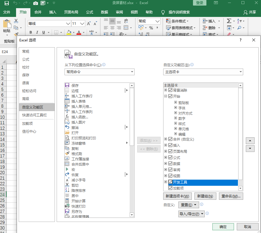This screenshot has height=233, width=261.
Task: Toggle the 开发工具 checkbox
Action: pos(170,182)
